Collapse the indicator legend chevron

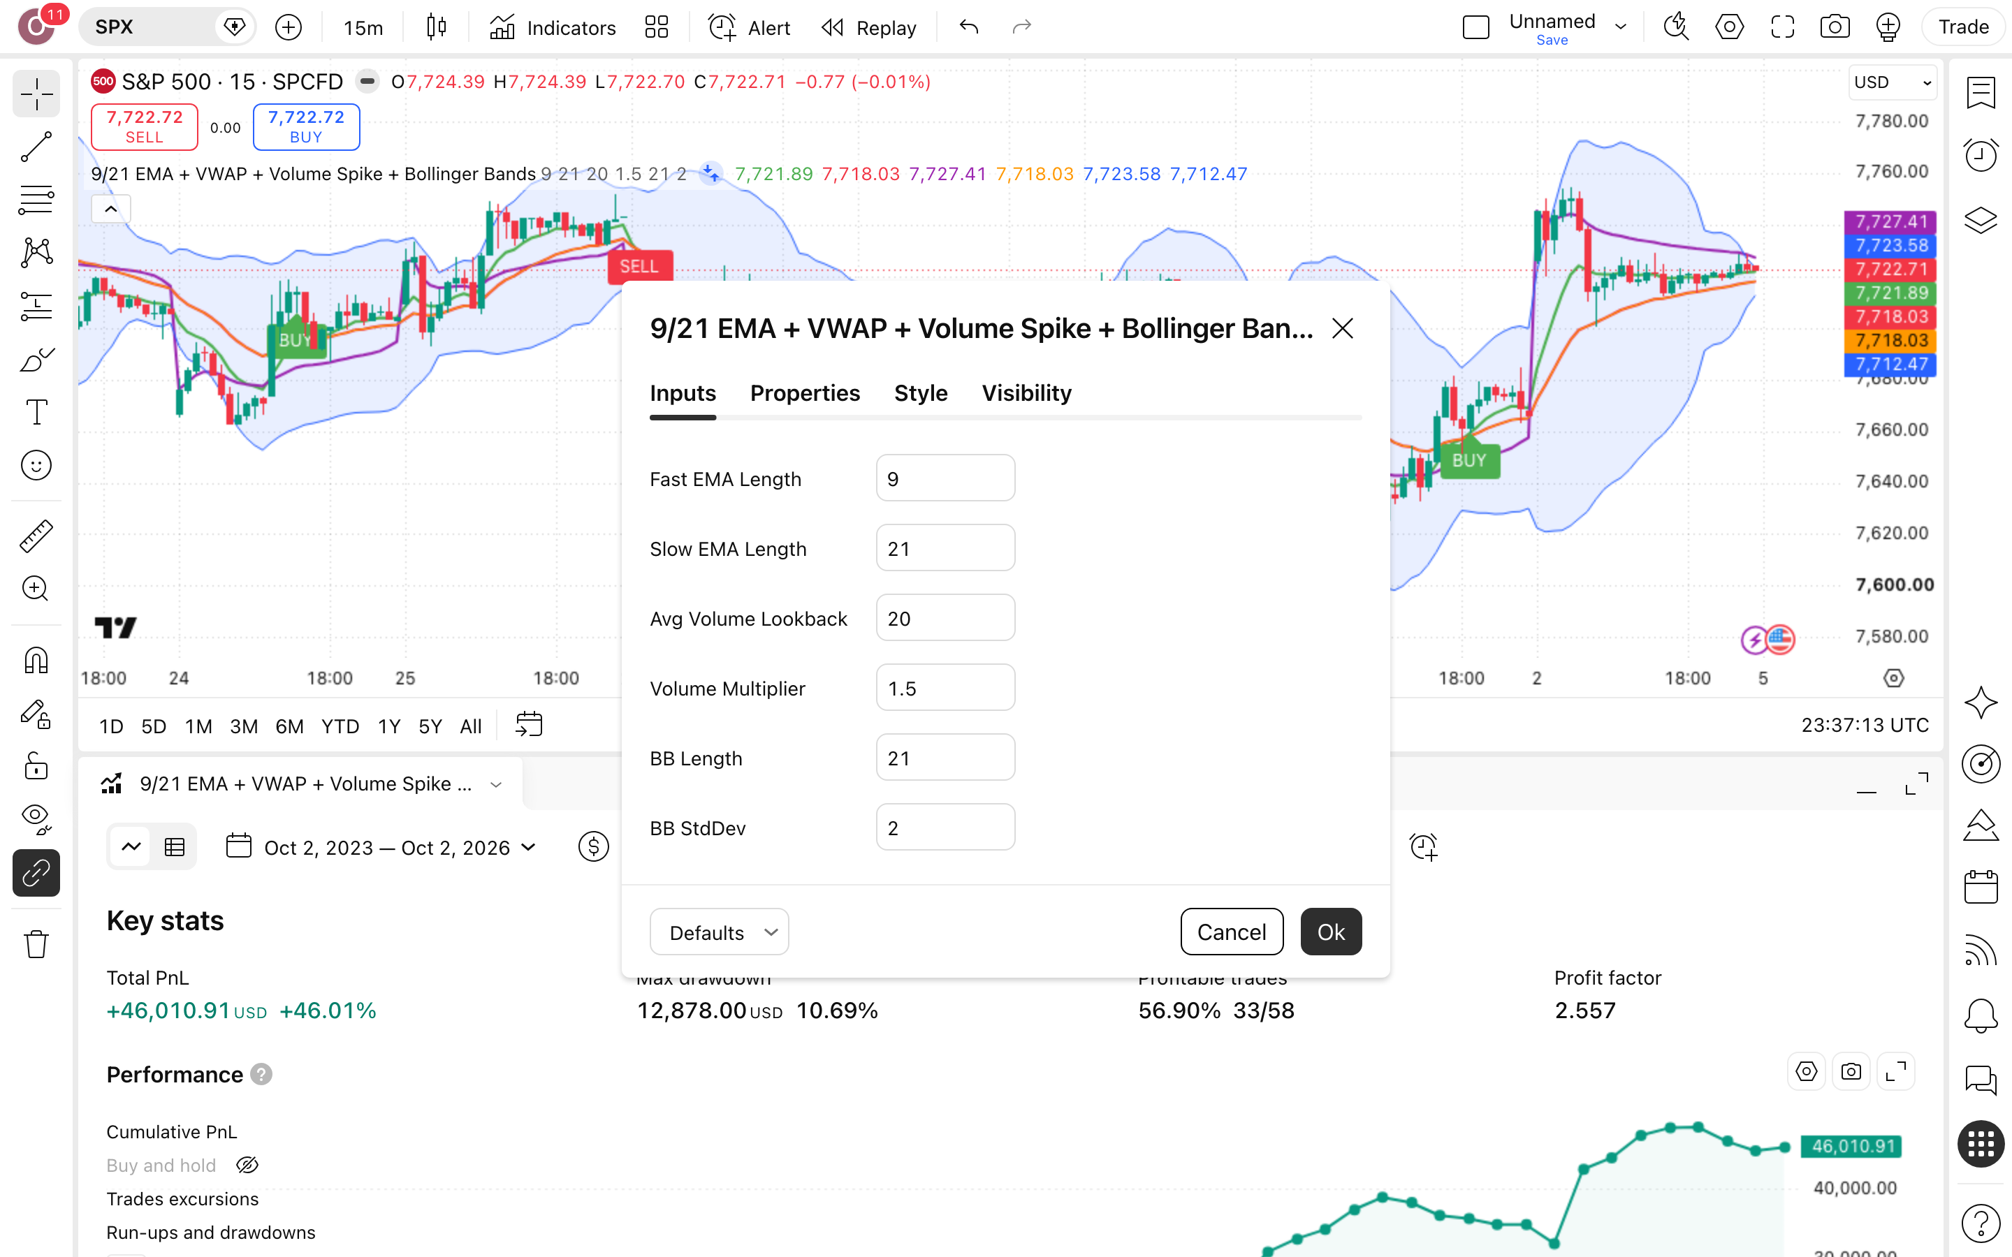110,209
